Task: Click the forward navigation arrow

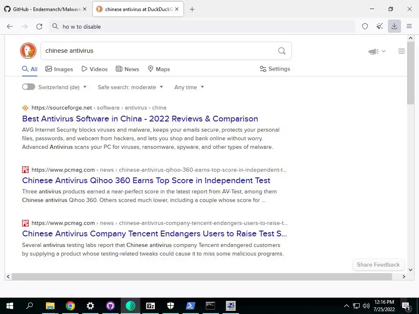Action: pyautogui.click(x=25, y=27)
